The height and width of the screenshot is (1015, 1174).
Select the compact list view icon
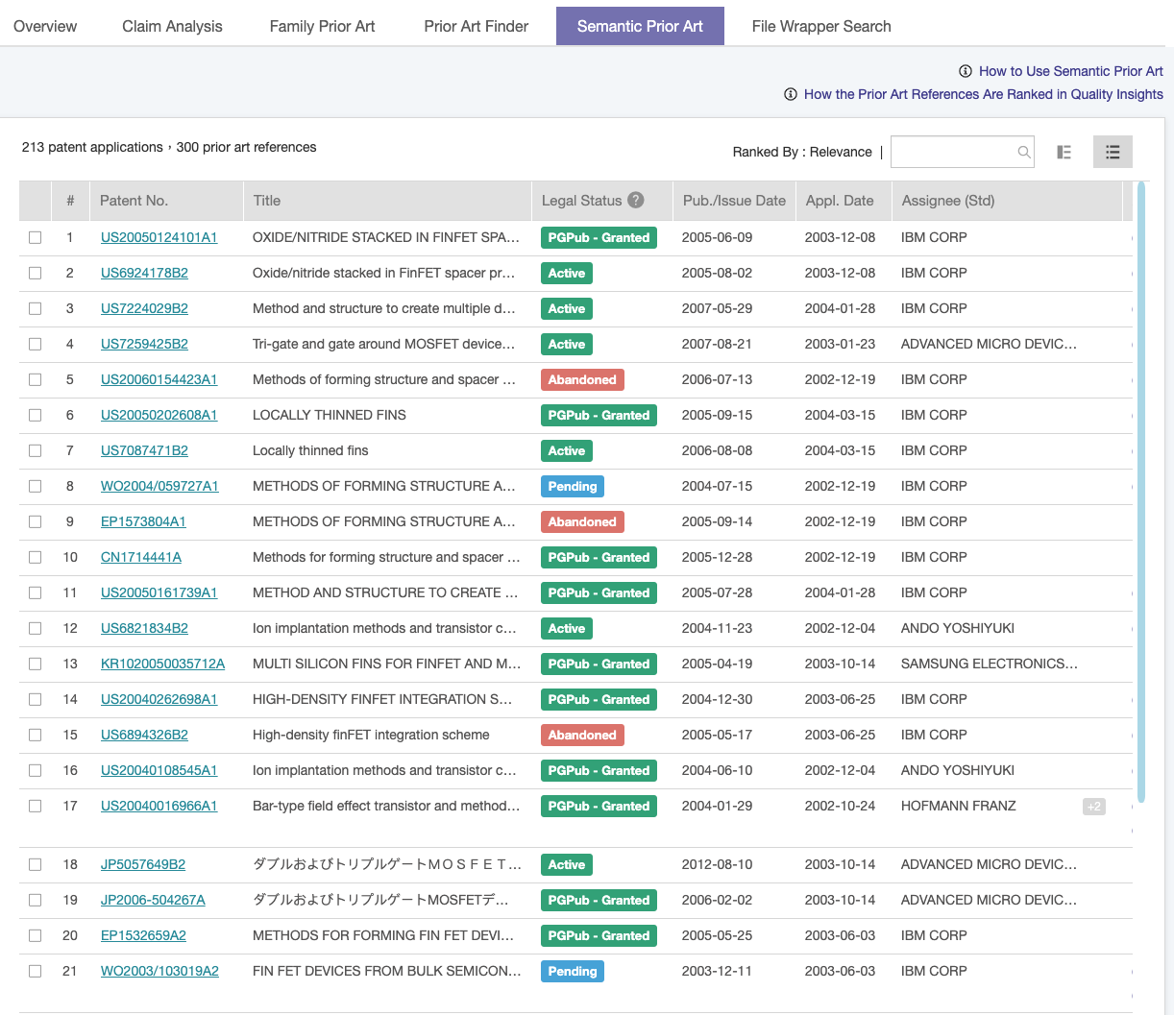tap(1113, 152)
